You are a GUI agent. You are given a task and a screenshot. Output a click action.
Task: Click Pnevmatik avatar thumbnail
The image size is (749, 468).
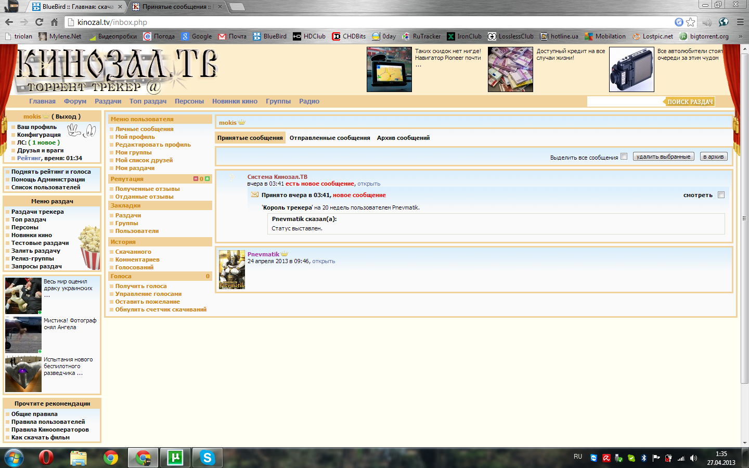coord(232,269)
